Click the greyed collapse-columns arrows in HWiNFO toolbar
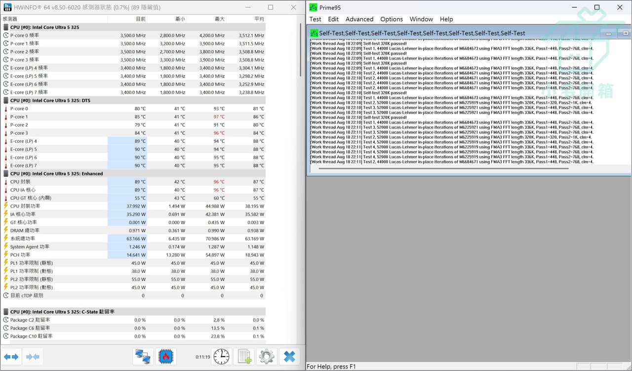This screenshot has width=632, height=371. point(33,357)
